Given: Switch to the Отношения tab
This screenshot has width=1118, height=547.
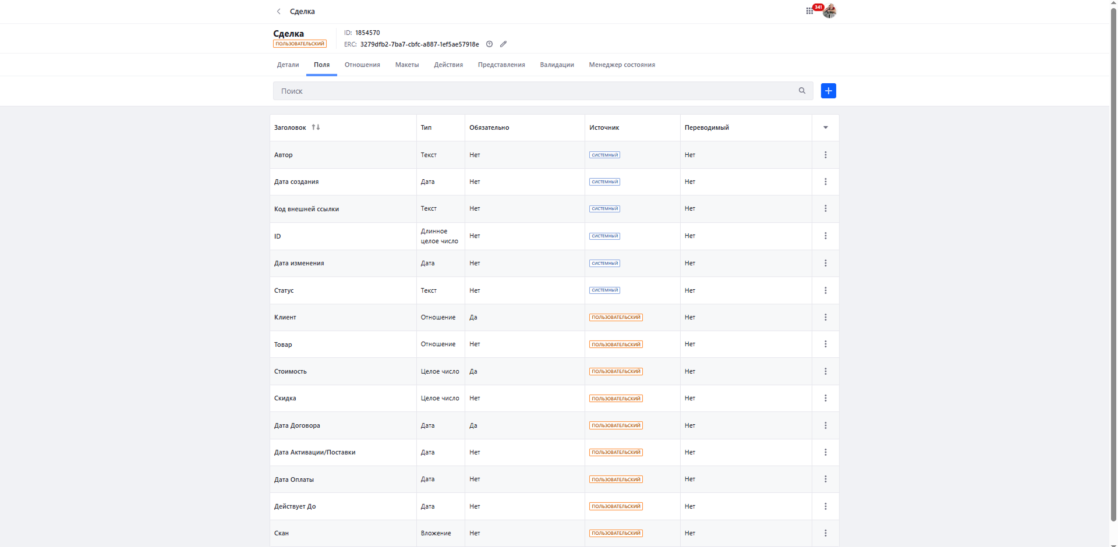Looking at the screenshot, I should point(362,65).
